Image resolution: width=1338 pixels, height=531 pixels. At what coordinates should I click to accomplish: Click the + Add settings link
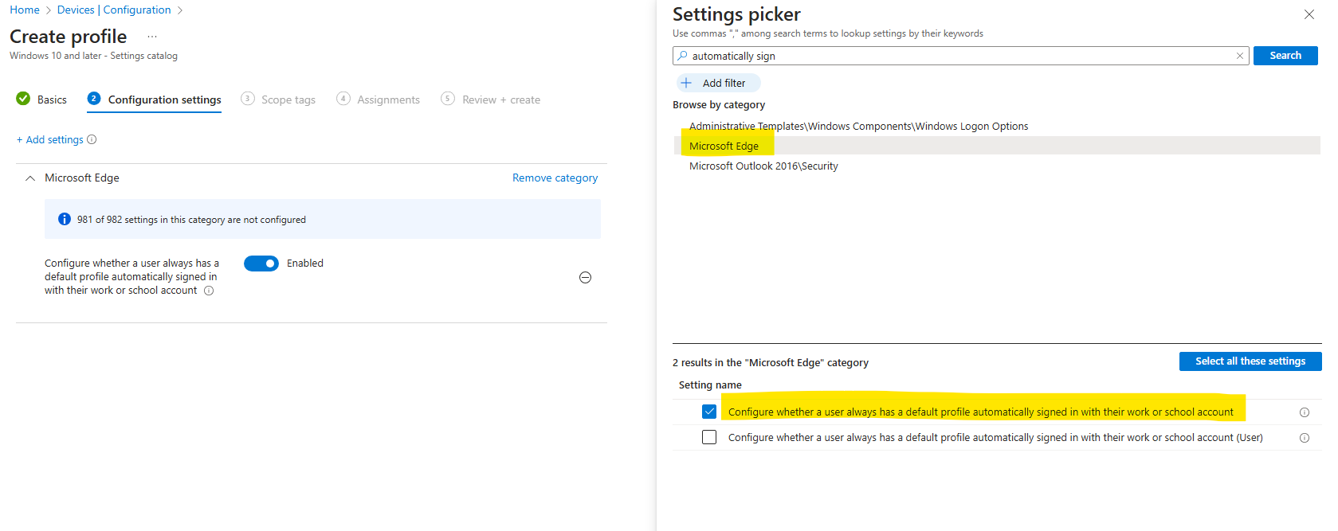pyautogui.click(x=50, y=139)
